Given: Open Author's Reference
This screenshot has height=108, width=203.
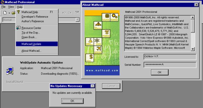Looking at the screenshot, I should click(37, 21).
